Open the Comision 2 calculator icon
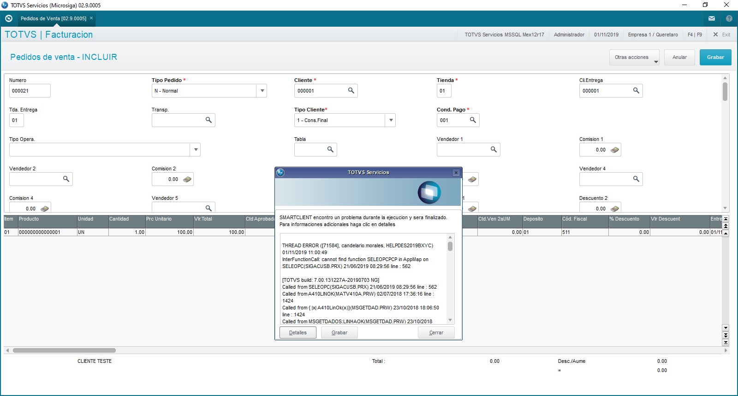 [x=187, y=180]
